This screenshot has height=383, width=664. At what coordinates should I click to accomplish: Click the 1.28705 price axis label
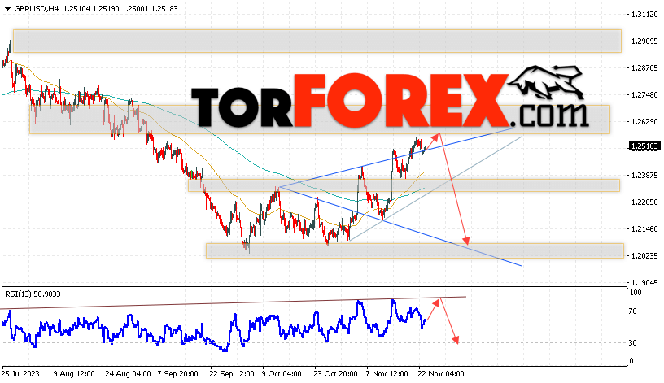pos(644,68)
